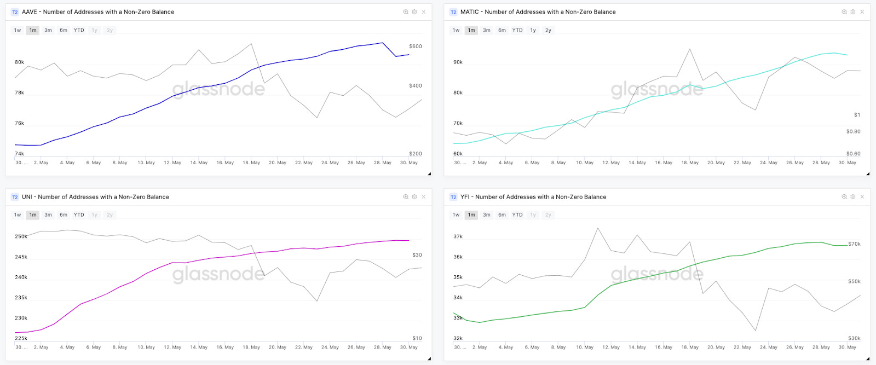Click the $70k axis label on YFI chart
The image size is (876, 365).
click(x=854, y=244)
